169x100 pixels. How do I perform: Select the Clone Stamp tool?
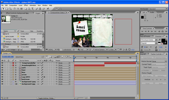point(40,9)
